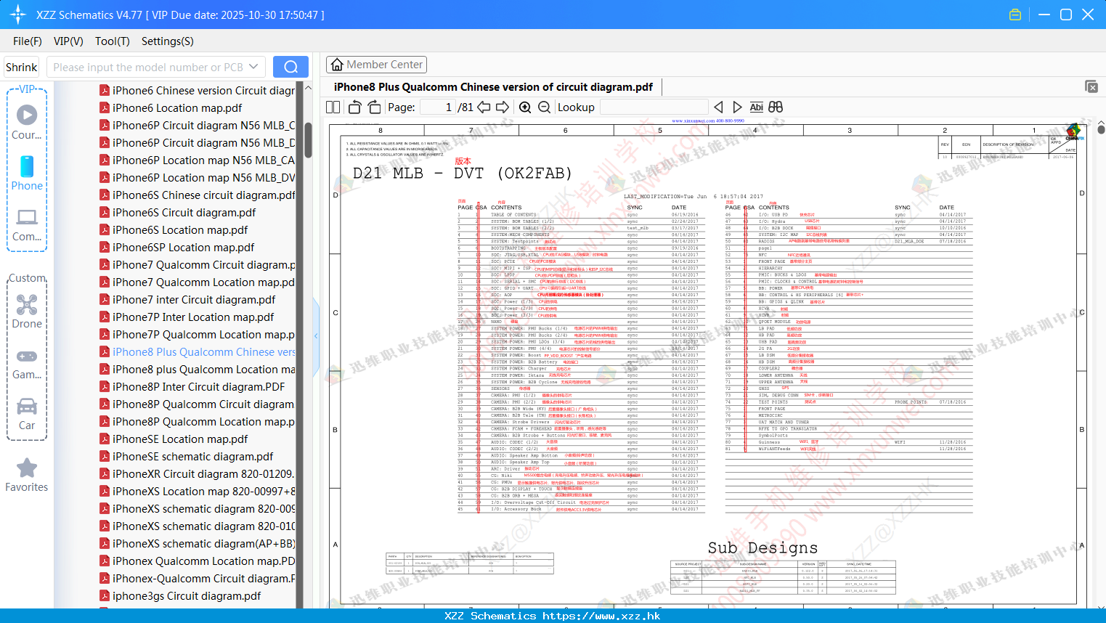Viewport: 1106px width, 623px height.
Task: Find previous lookup match
Action: point(718,107)
